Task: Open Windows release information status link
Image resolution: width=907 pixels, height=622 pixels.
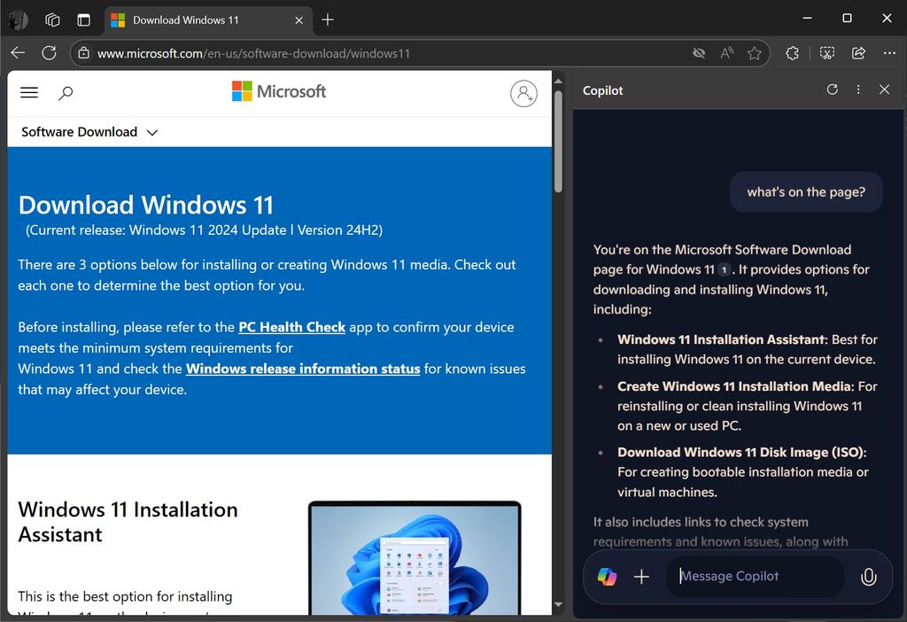Action: click(303, 369)
